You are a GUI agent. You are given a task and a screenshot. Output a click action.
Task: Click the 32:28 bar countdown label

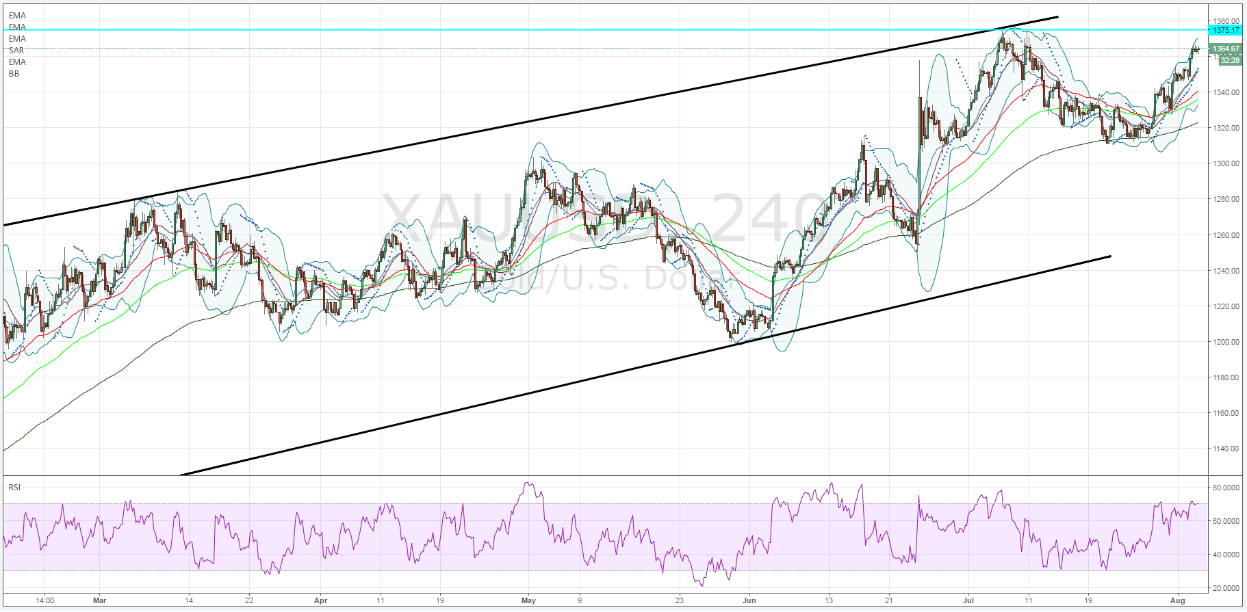click(1230, 60)
